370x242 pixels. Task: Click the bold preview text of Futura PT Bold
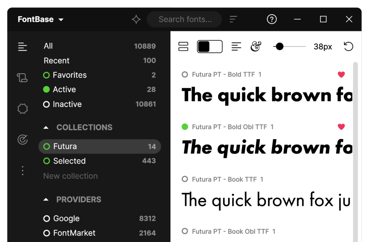267,95
